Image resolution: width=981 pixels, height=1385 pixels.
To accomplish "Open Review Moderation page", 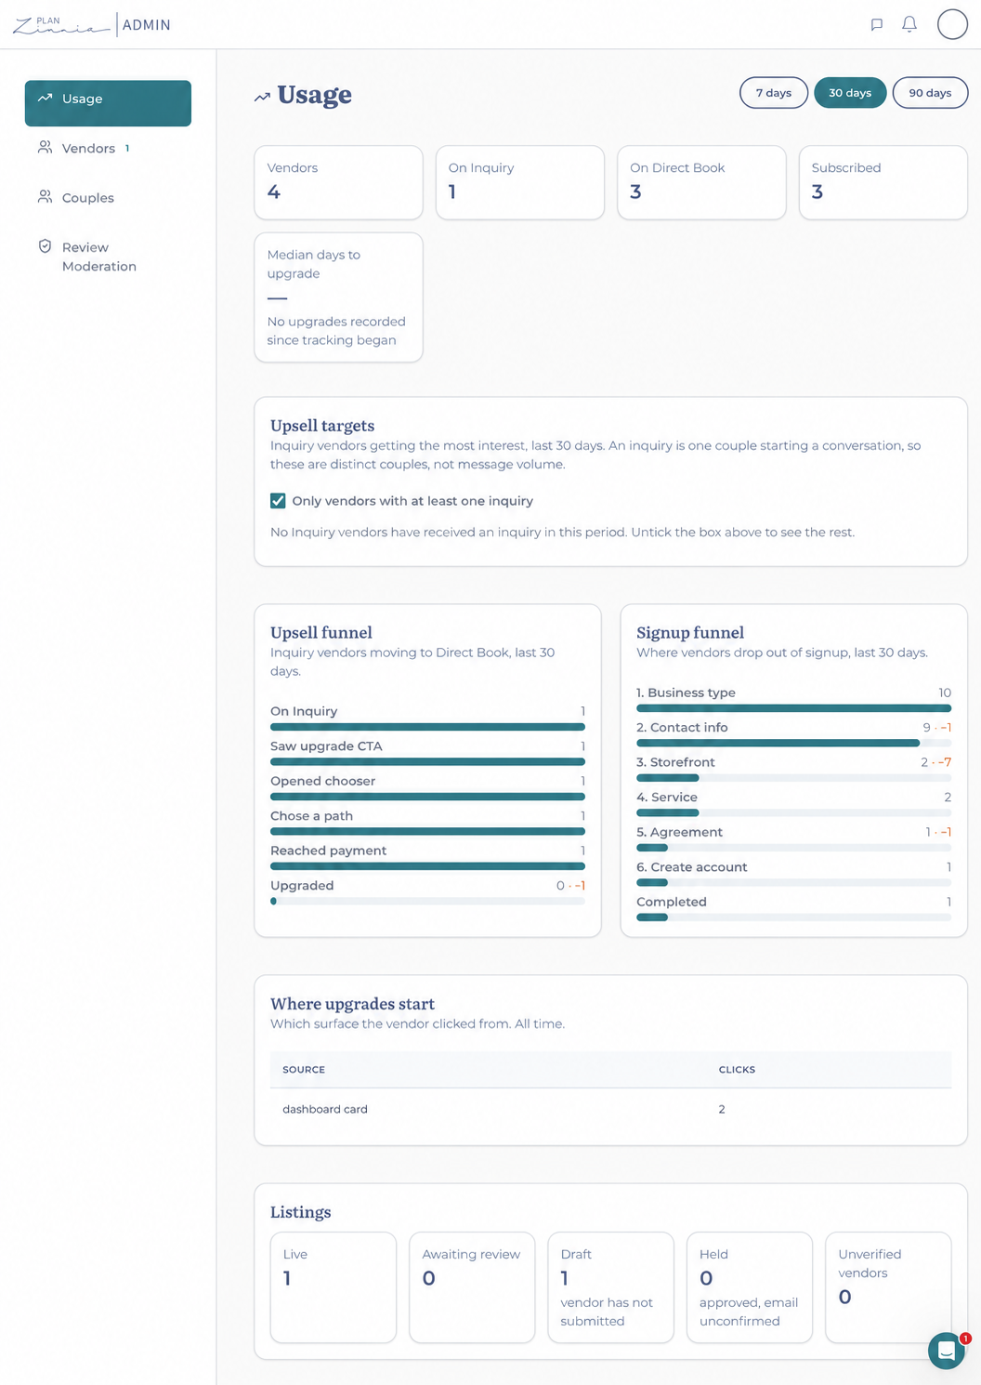I will [108, 257].
